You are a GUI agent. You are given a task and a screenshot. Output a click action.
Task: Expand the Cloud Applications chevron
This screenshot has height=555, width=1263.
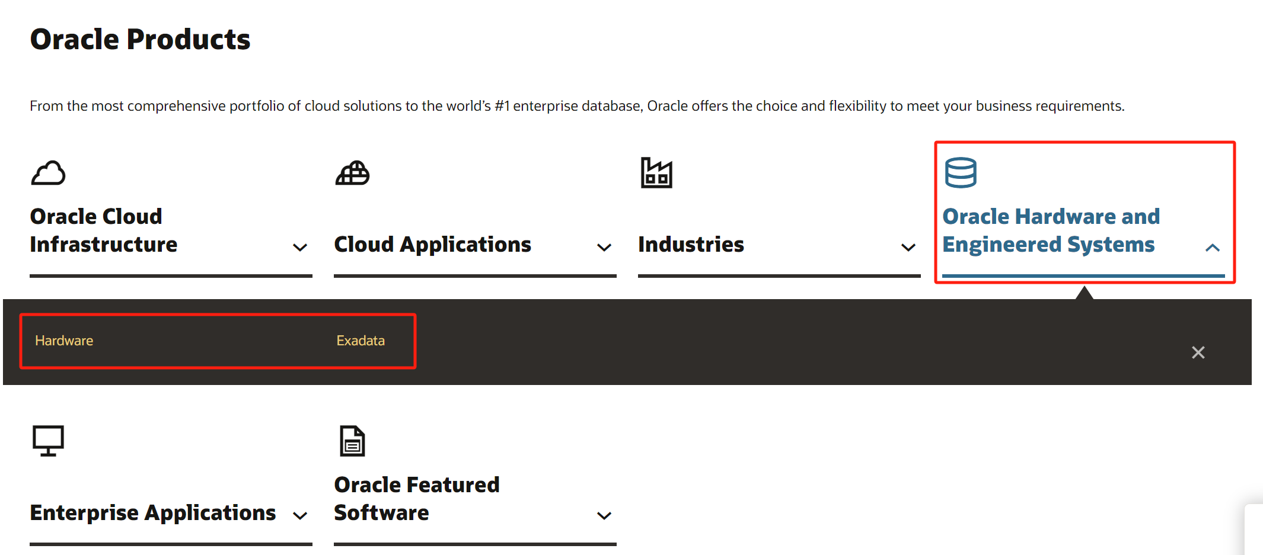coord(604,247)
